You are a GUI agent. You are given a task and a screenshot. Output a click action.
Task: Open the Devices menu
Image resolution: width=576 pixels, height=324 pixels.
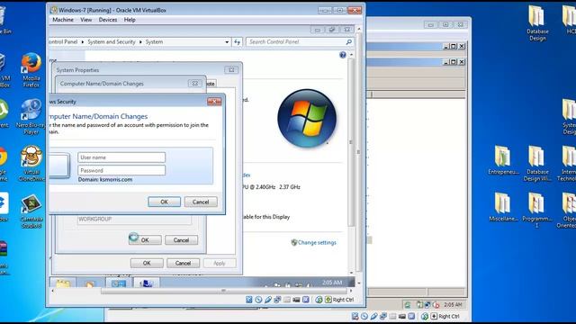coord(108,20)
